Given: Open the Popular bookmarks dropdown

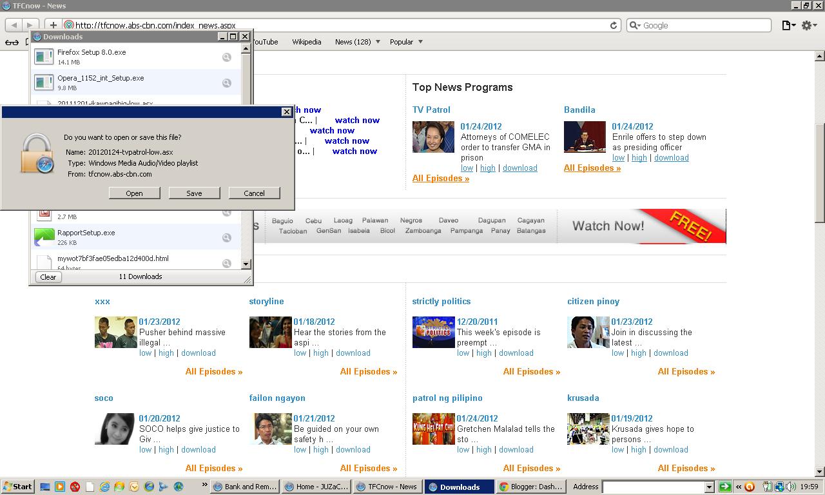Looking at the screenshot, I should click(x=406, y=42).
